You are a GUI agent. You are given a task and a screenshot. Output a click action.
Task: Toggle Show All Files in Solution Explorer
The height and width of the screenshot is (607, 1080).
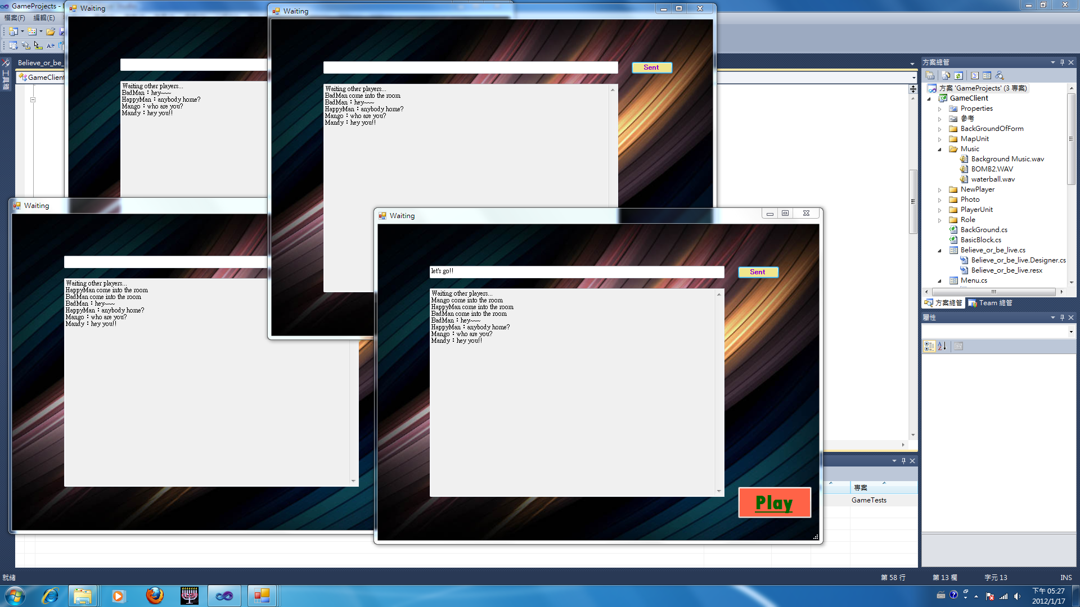(x=946, y=75)
